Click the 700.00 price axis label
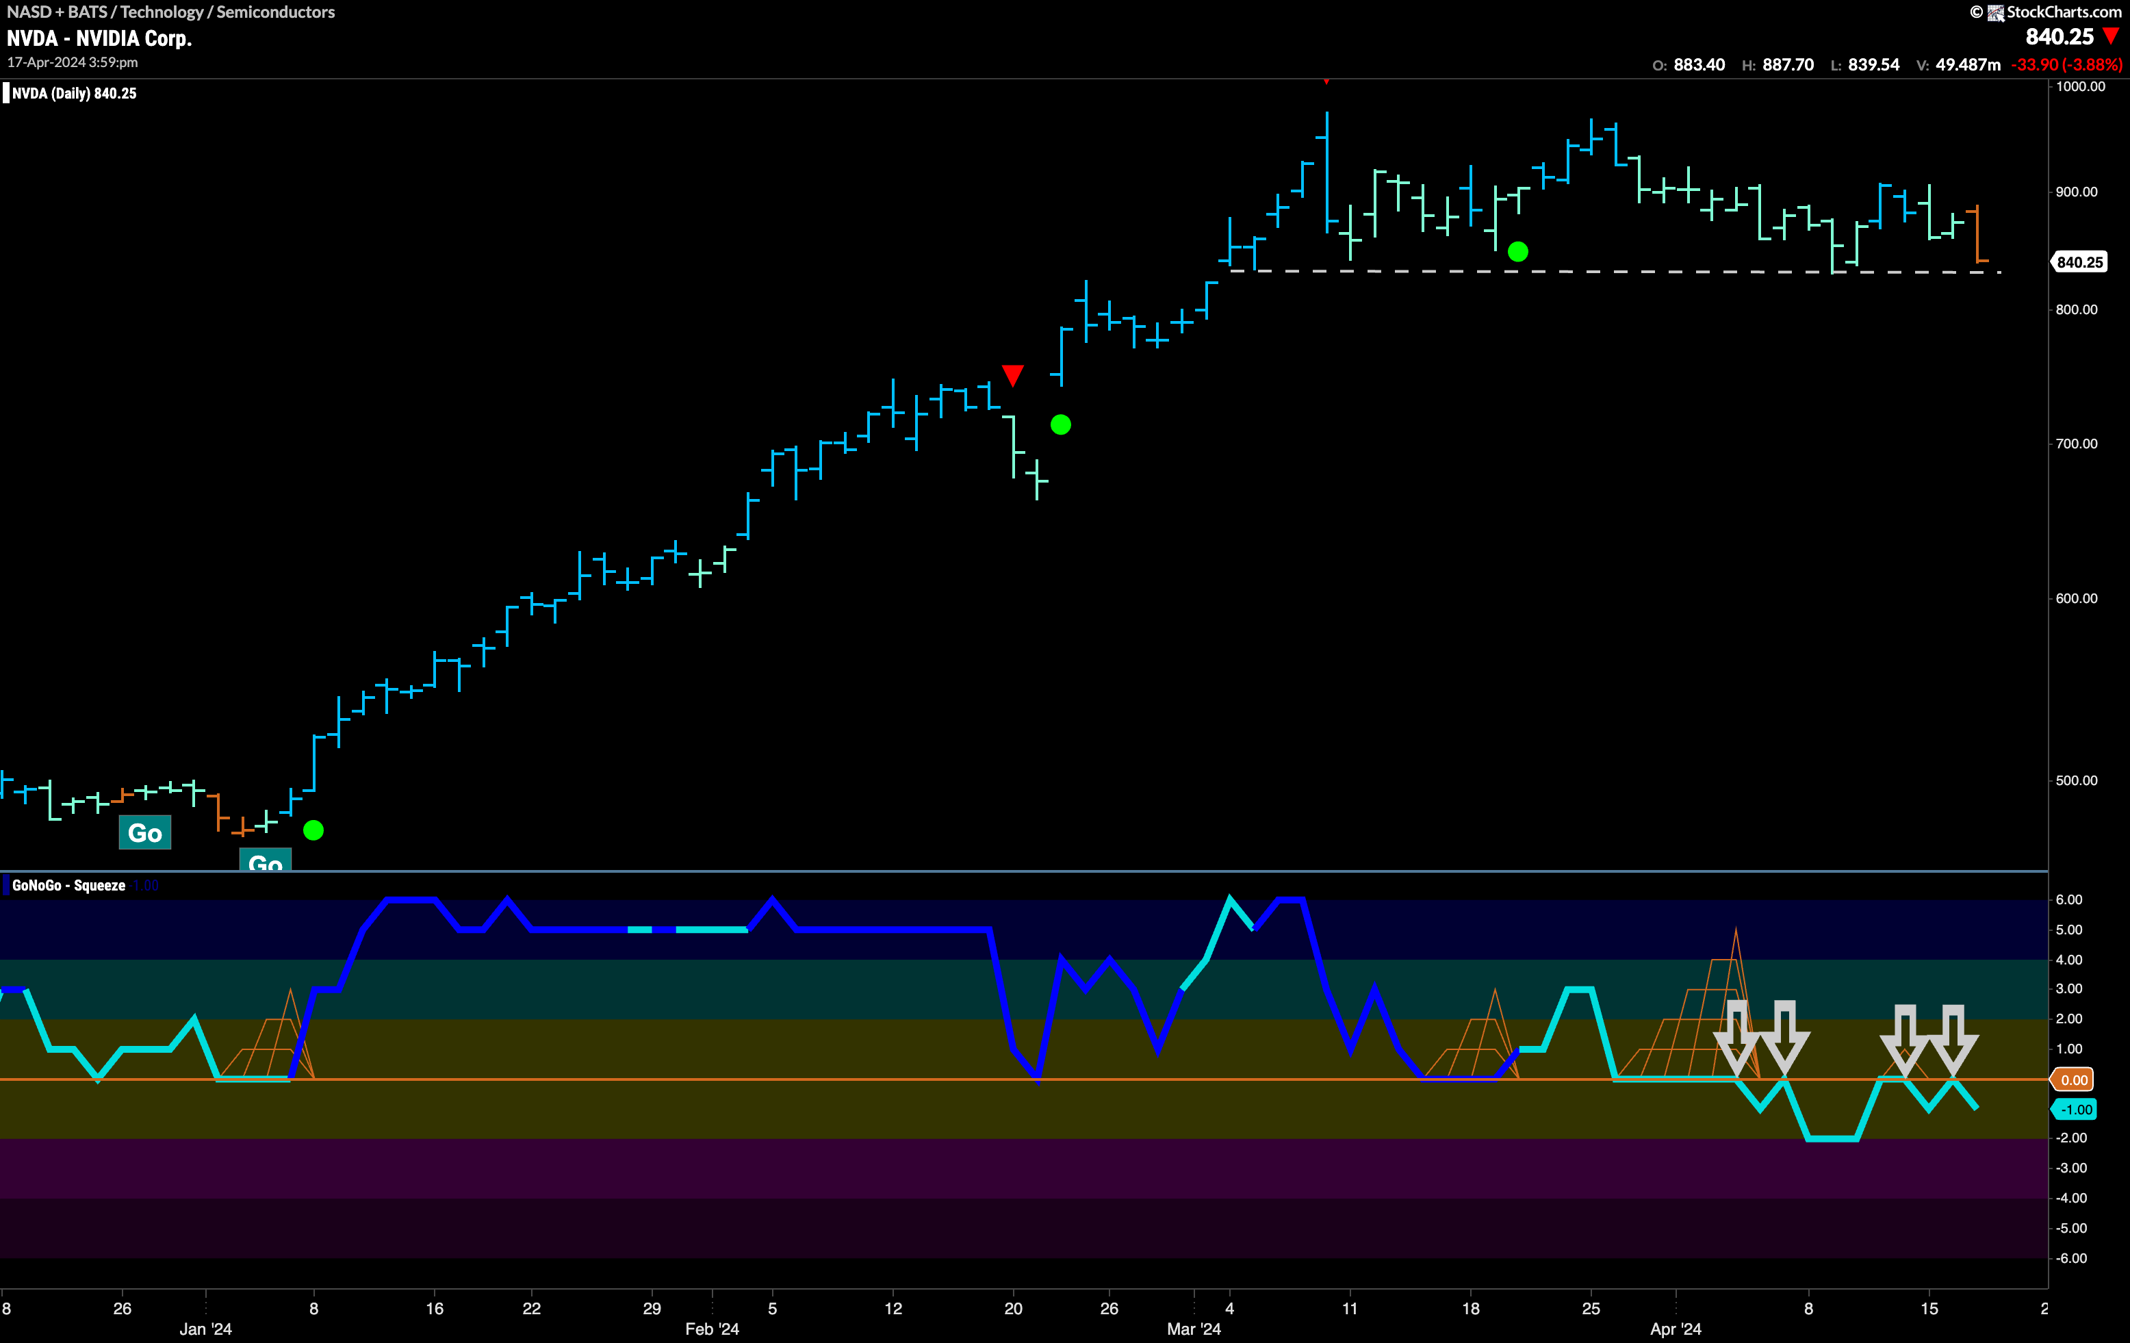The width and height of the screenshot is (2130, 1343). click(x=2076, y=444)
